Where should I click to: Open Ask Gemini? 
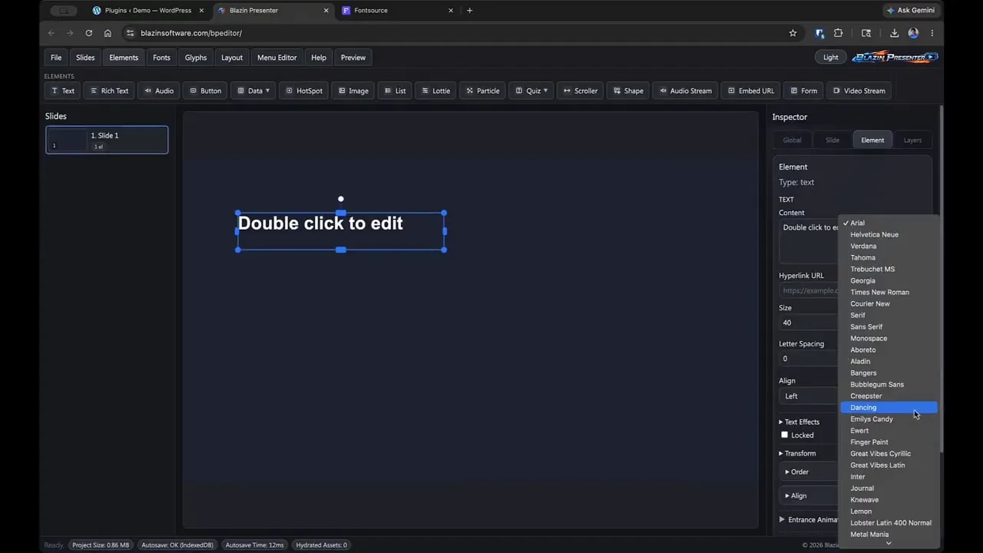(x=911, y=10)
